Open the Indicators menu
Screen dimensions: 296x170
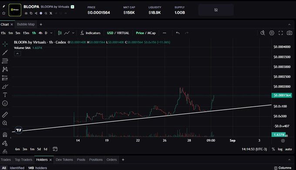[91, 33]
